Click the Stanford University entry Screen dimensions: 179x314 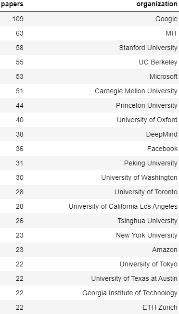click(148, 48)
